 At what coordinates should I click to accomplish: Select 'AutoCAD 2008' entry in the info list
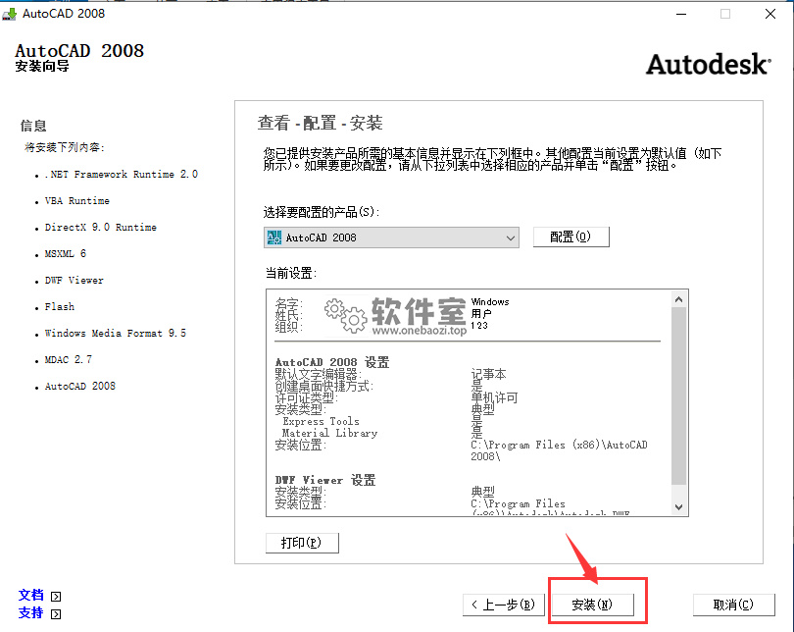coord(80,387)
